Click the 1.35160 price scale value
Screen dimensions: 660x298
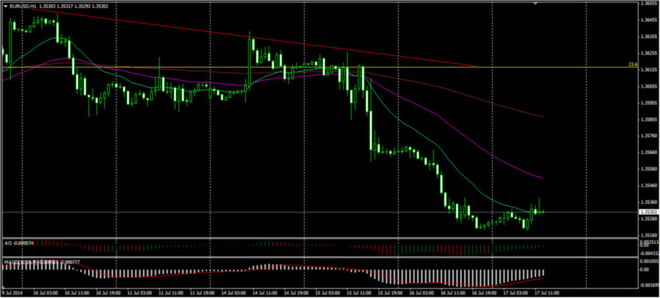point(649,236)
